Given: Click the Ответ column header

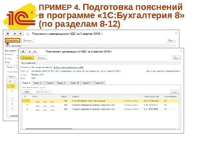Looking at the screenshot, I should 44,96.
